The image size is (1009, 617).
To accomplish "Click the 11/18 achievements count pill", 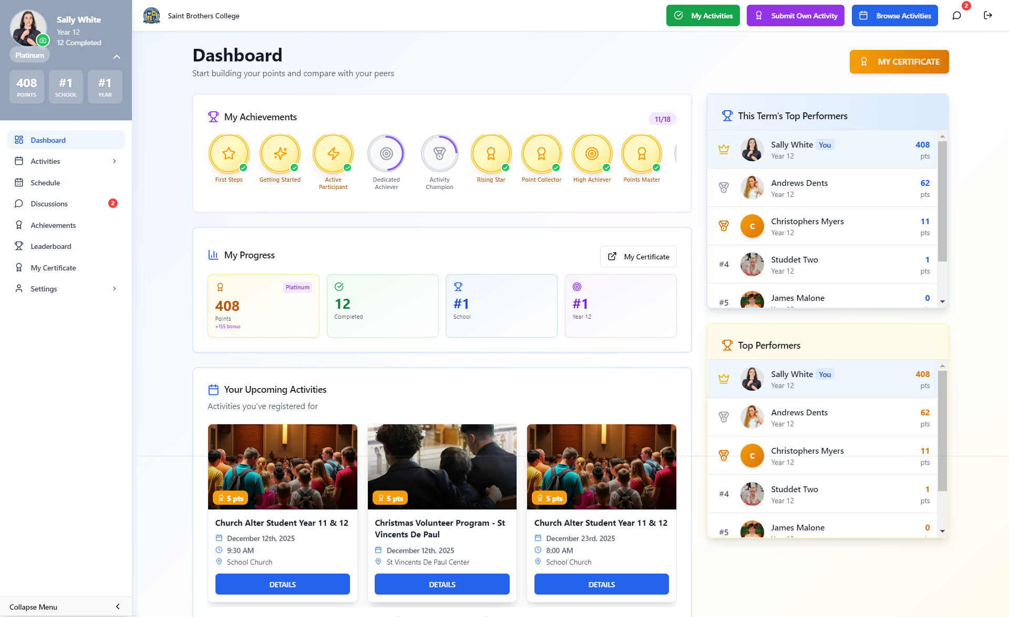I will coord(662,119).
